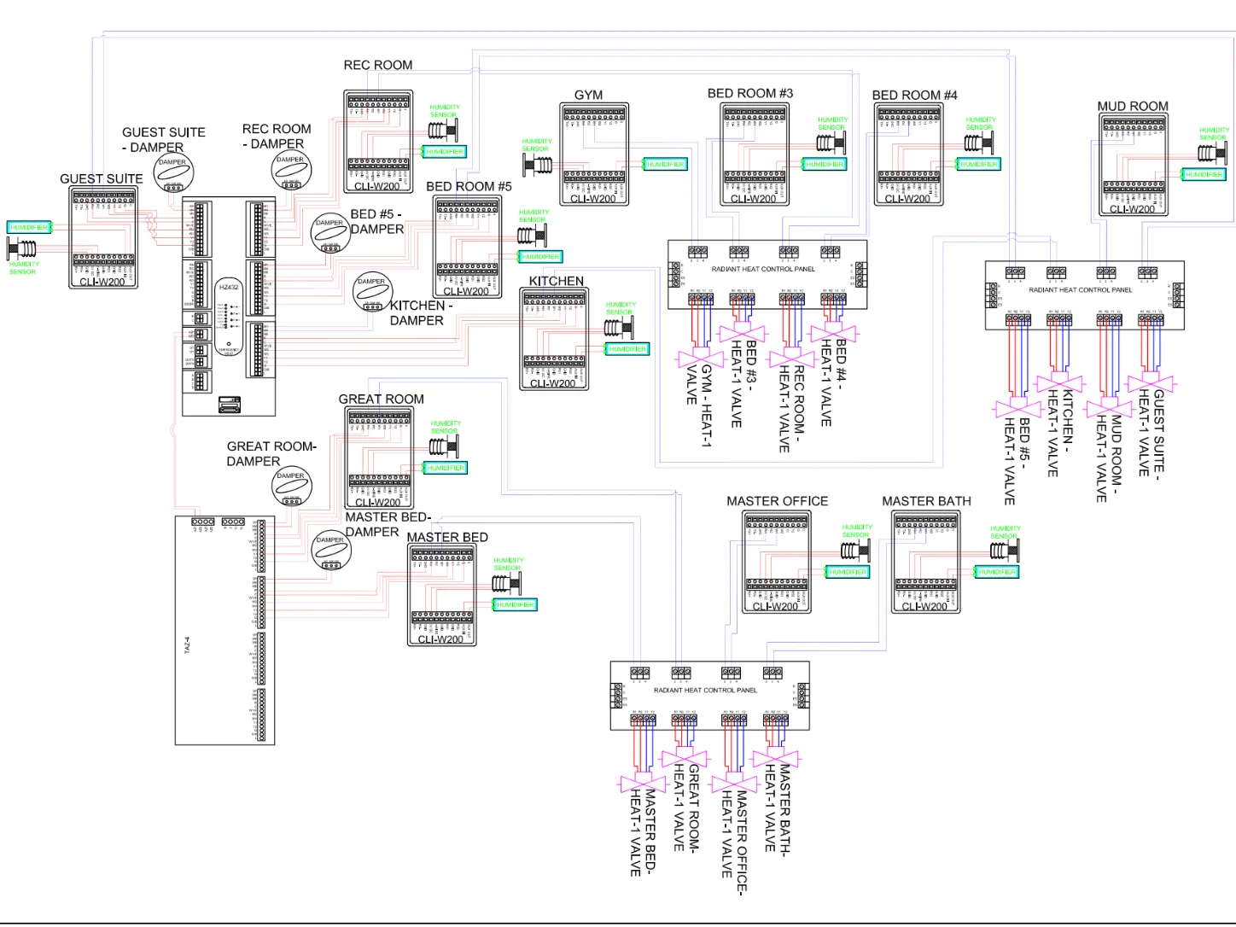Select the Master Bed damper symbol

331,551
